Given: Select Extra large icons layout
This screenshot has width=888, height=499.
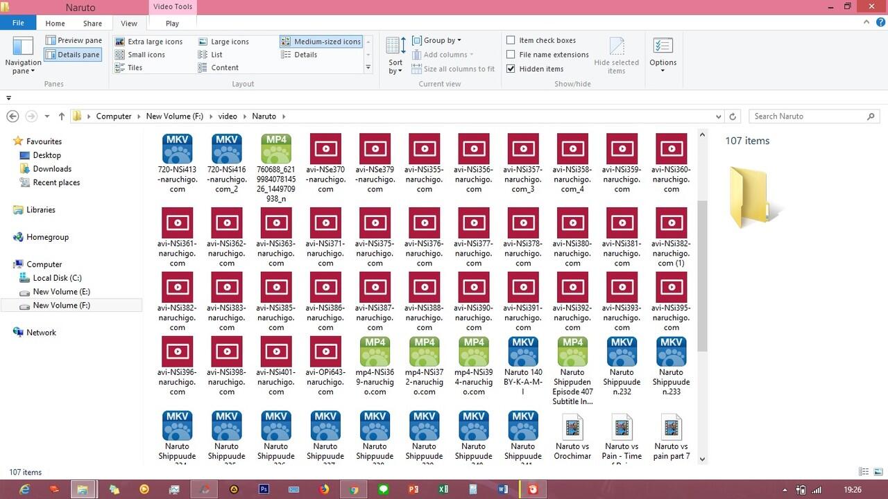Looking at the screenshot, I should [x=148, y=42].
